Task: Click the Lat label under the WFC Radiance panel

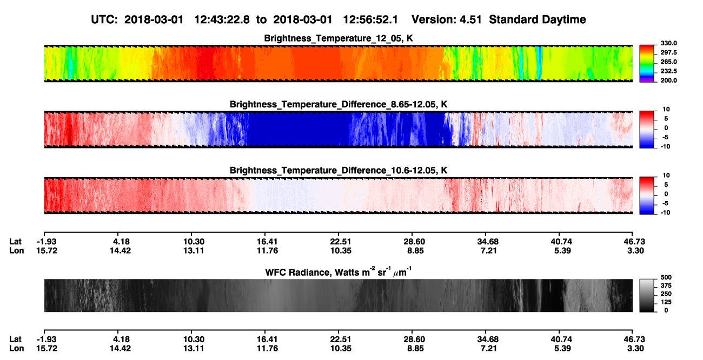Action: [x=15, y=339]
